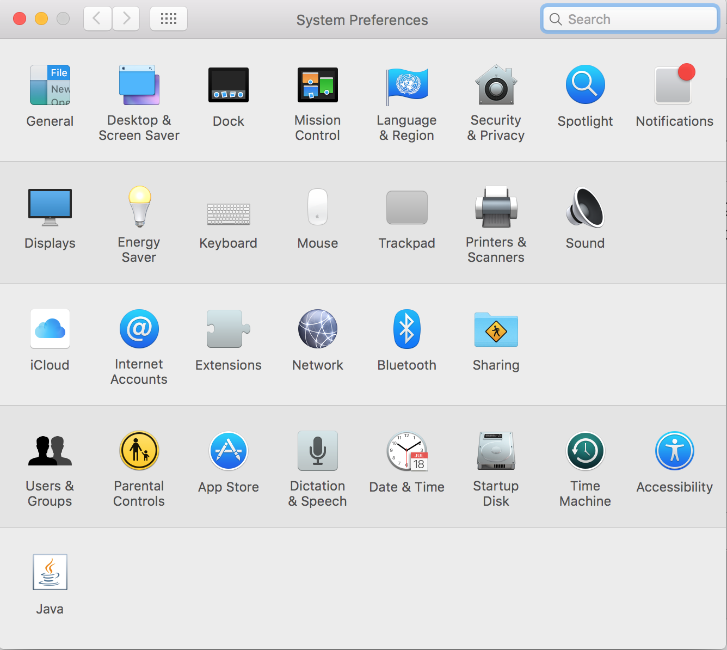727x650 pixels.
Task: Click the red close window button
Action: [20, 19]
